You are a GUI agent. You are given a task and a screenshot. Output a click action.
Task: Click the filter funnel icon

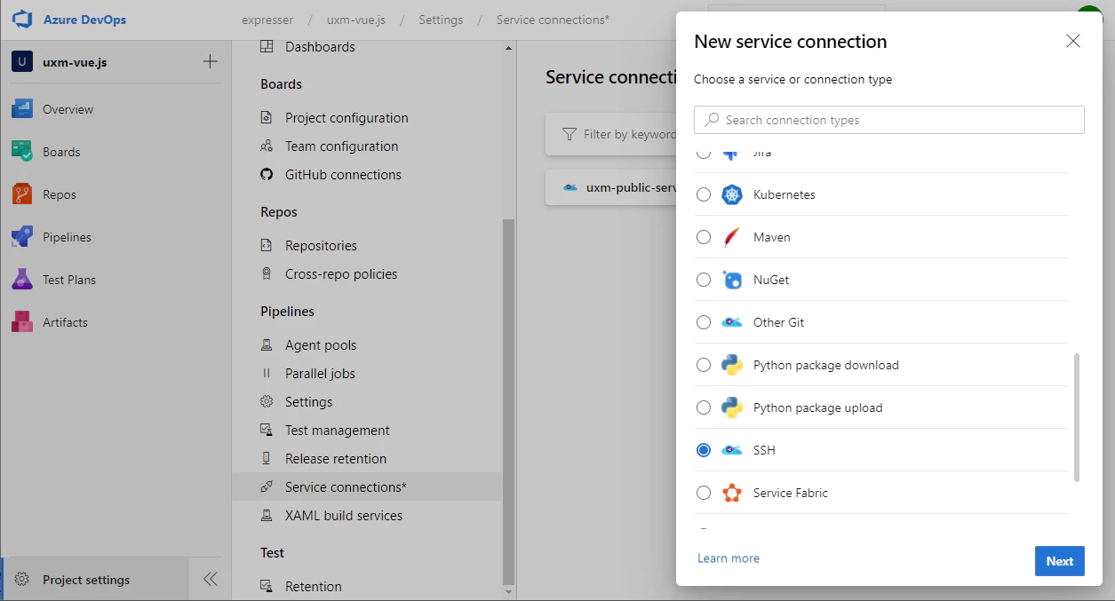[569, 134]
